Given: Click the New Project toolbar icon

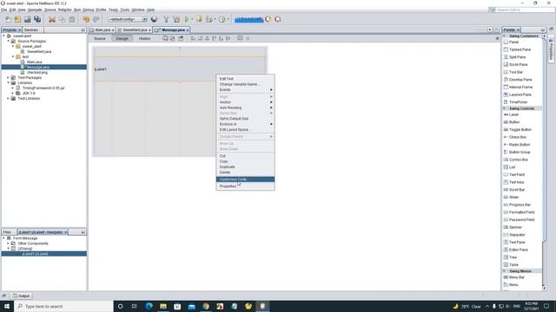Looking at the screenshot, I should tap(17, 19).
